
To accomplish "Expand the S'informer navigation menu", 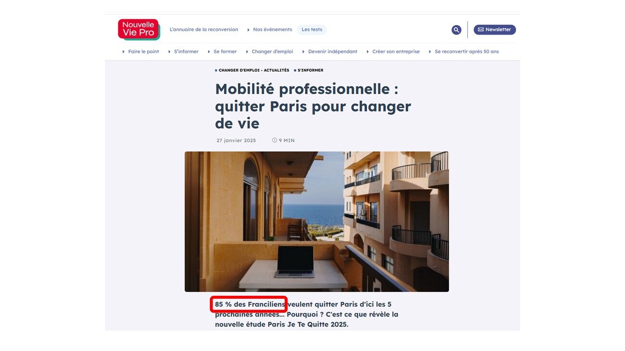I will 183,51.
